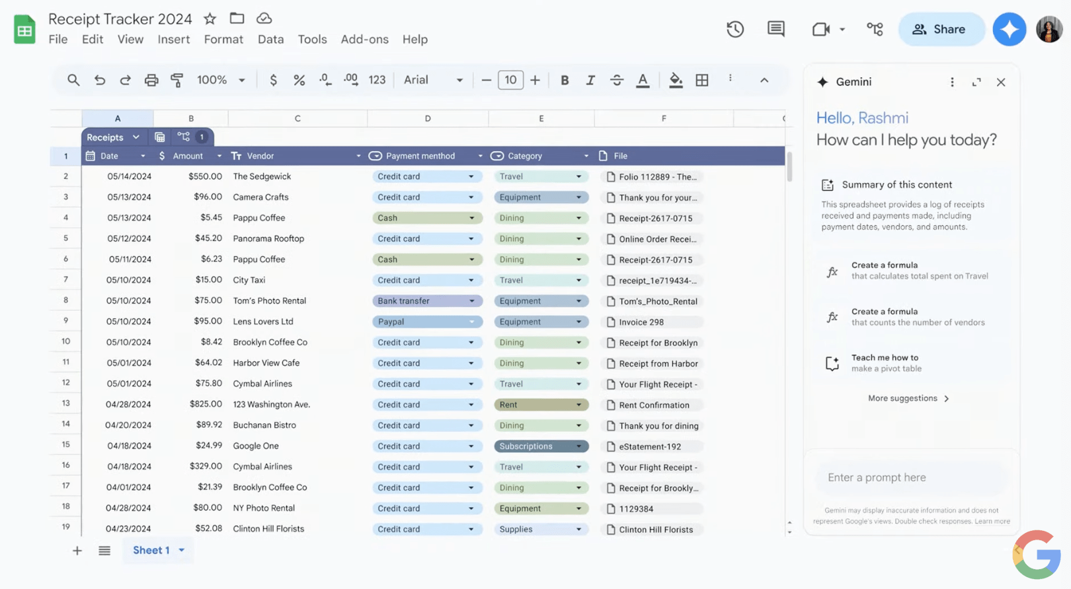Open the comments icon in header
Viewport: 1071px width, 589px height.
click(x=775, y=29)
